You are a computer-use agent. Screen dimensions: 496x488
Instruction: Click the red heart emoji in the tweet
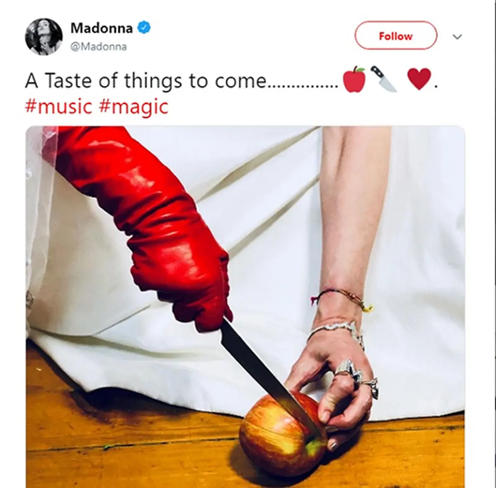419,79
